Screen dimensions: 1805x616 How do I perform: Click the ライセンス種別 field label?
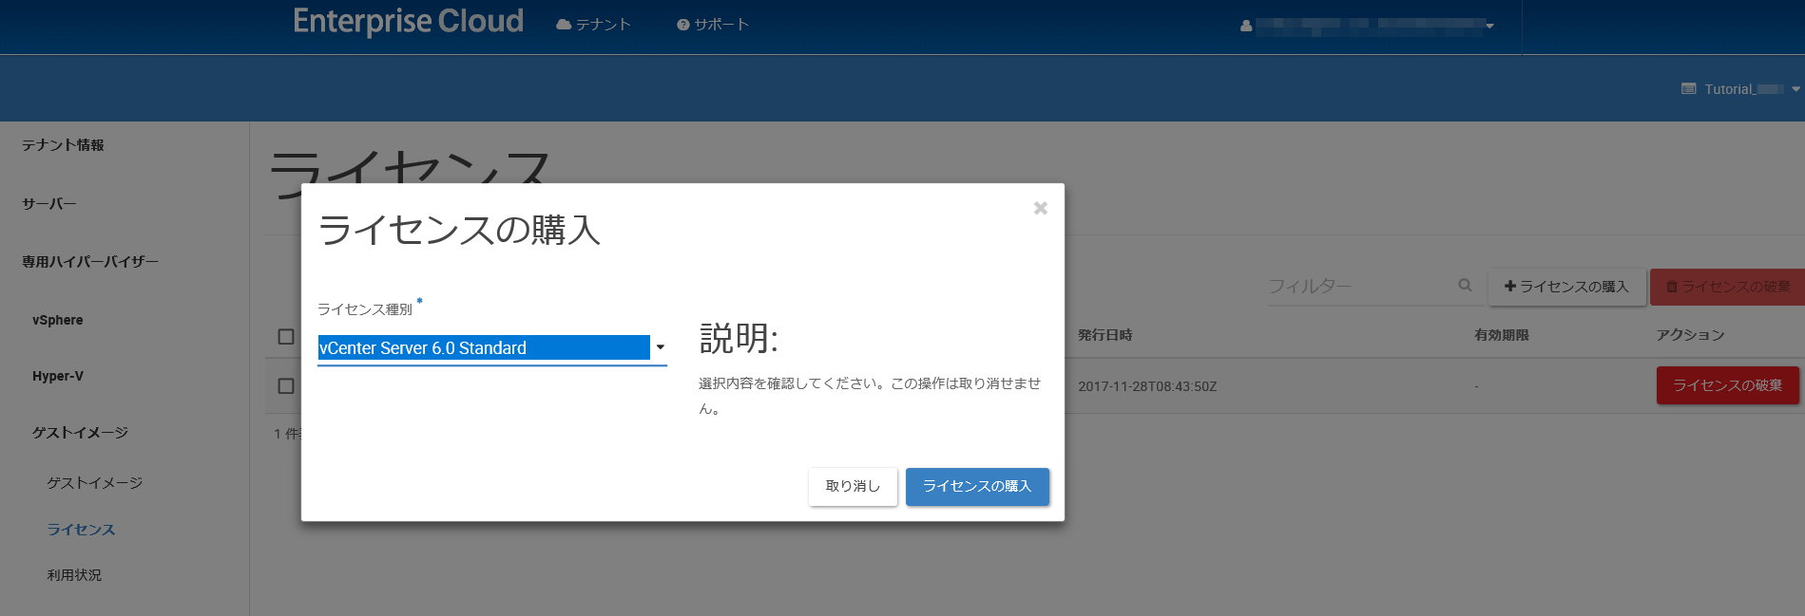365,309
